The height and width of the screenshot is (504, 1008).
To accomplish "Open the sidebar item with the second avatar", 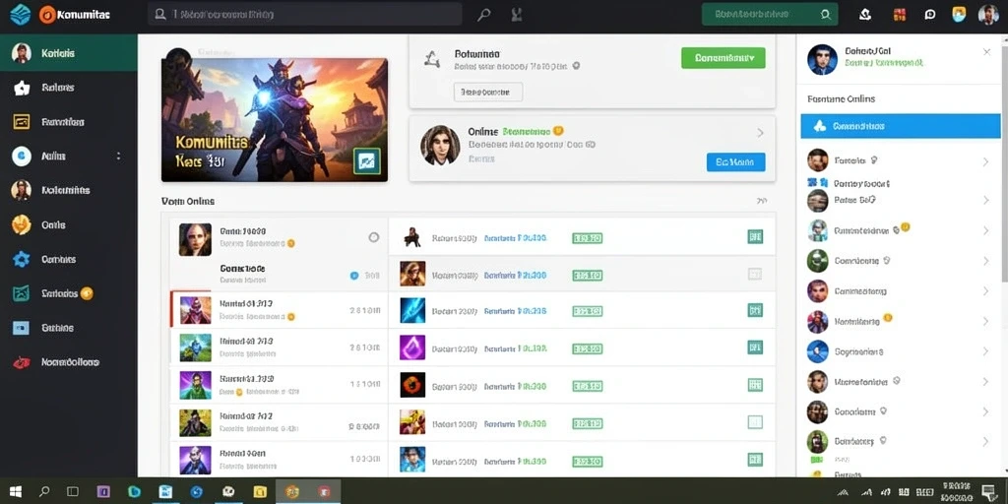I will click(x=69, y=190).
